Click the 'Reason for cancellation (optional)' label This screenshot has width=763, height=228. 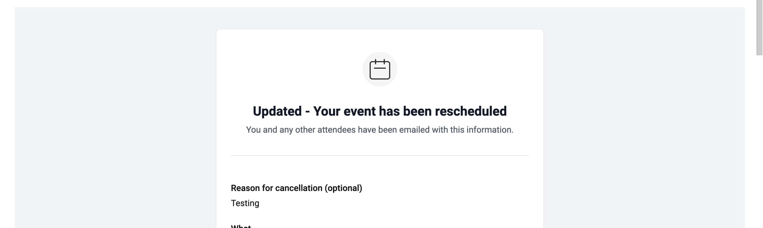tap(296, 187)
